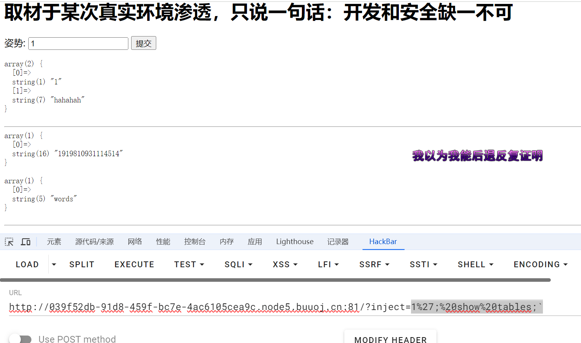Image resolution: width=581 pixels, height=343 pixels.
Task: Open the Lighthouse tab
Action: (x=294, y=242)
